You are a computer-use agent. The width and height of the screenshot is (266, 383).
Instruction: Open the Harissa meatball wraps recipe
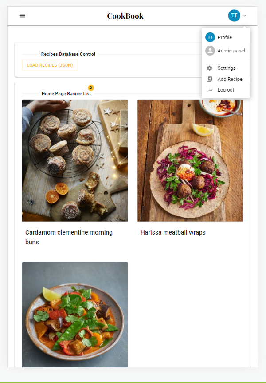coord(173,232)
